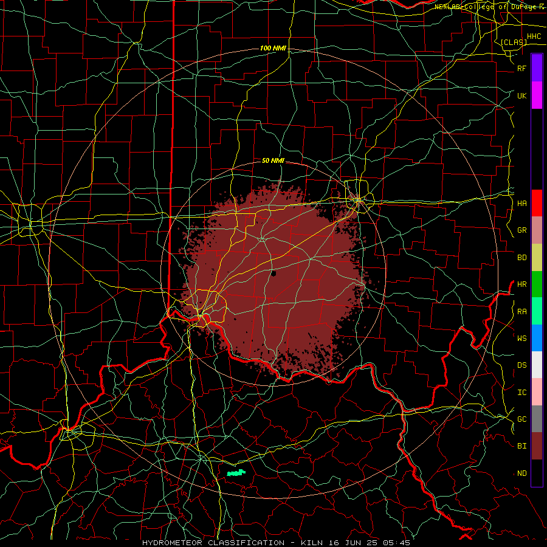Screen dimensions: 547x547
Task: Click the IC light pink legend block
Action: click(537, 392)
